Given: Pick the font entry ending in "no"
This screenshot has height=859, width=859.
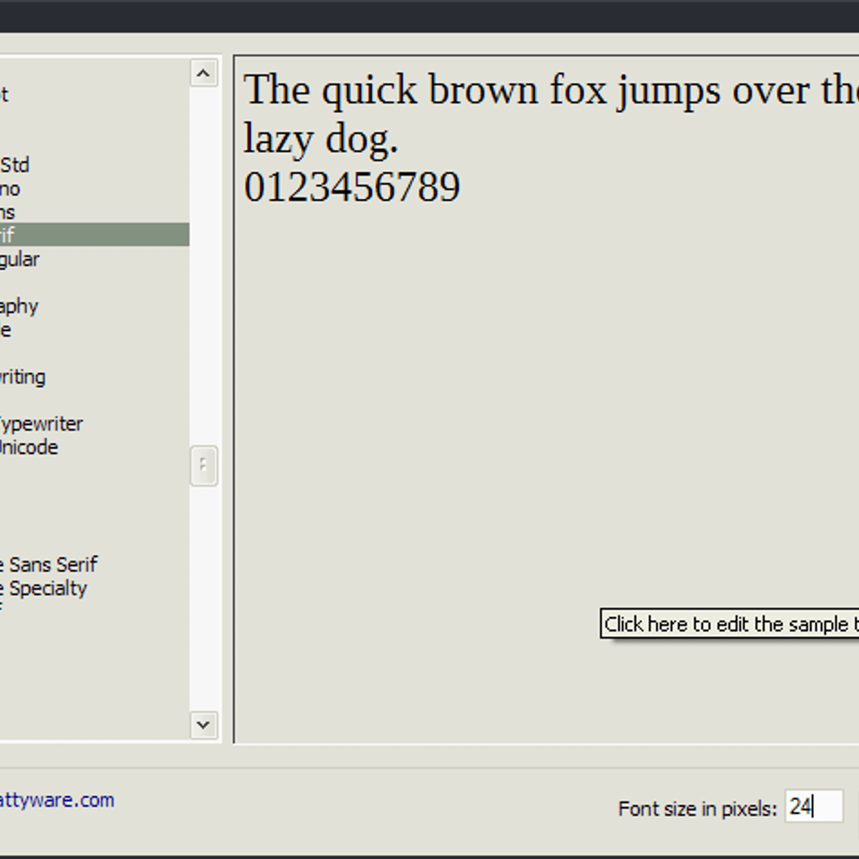Looking at the screenshot, I should (x=11, y=189).
